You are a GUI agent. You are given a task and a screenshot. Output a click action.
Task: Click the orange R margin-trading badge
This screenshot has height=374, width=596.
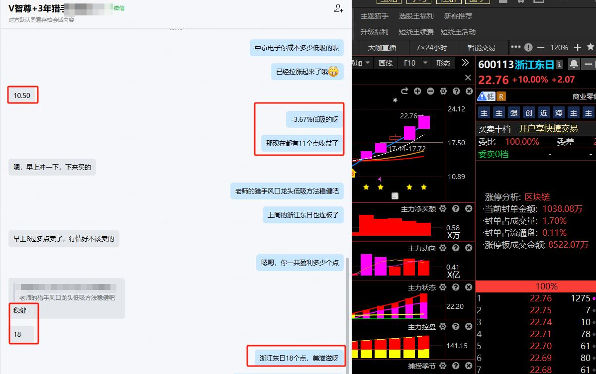[x=501, y=96]
